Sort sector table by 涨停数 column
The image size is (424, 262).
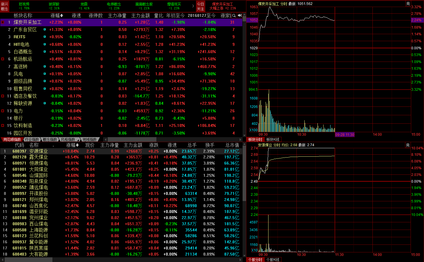click(x=96, y=15)
